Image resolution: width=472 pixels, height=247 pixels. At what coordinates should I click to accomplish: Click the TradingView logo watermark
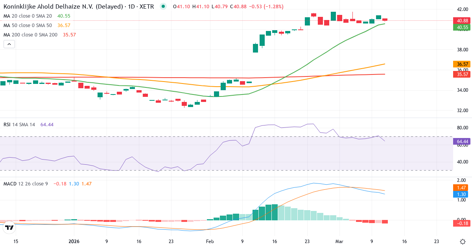pyautogui.click(x=9, y=227)
